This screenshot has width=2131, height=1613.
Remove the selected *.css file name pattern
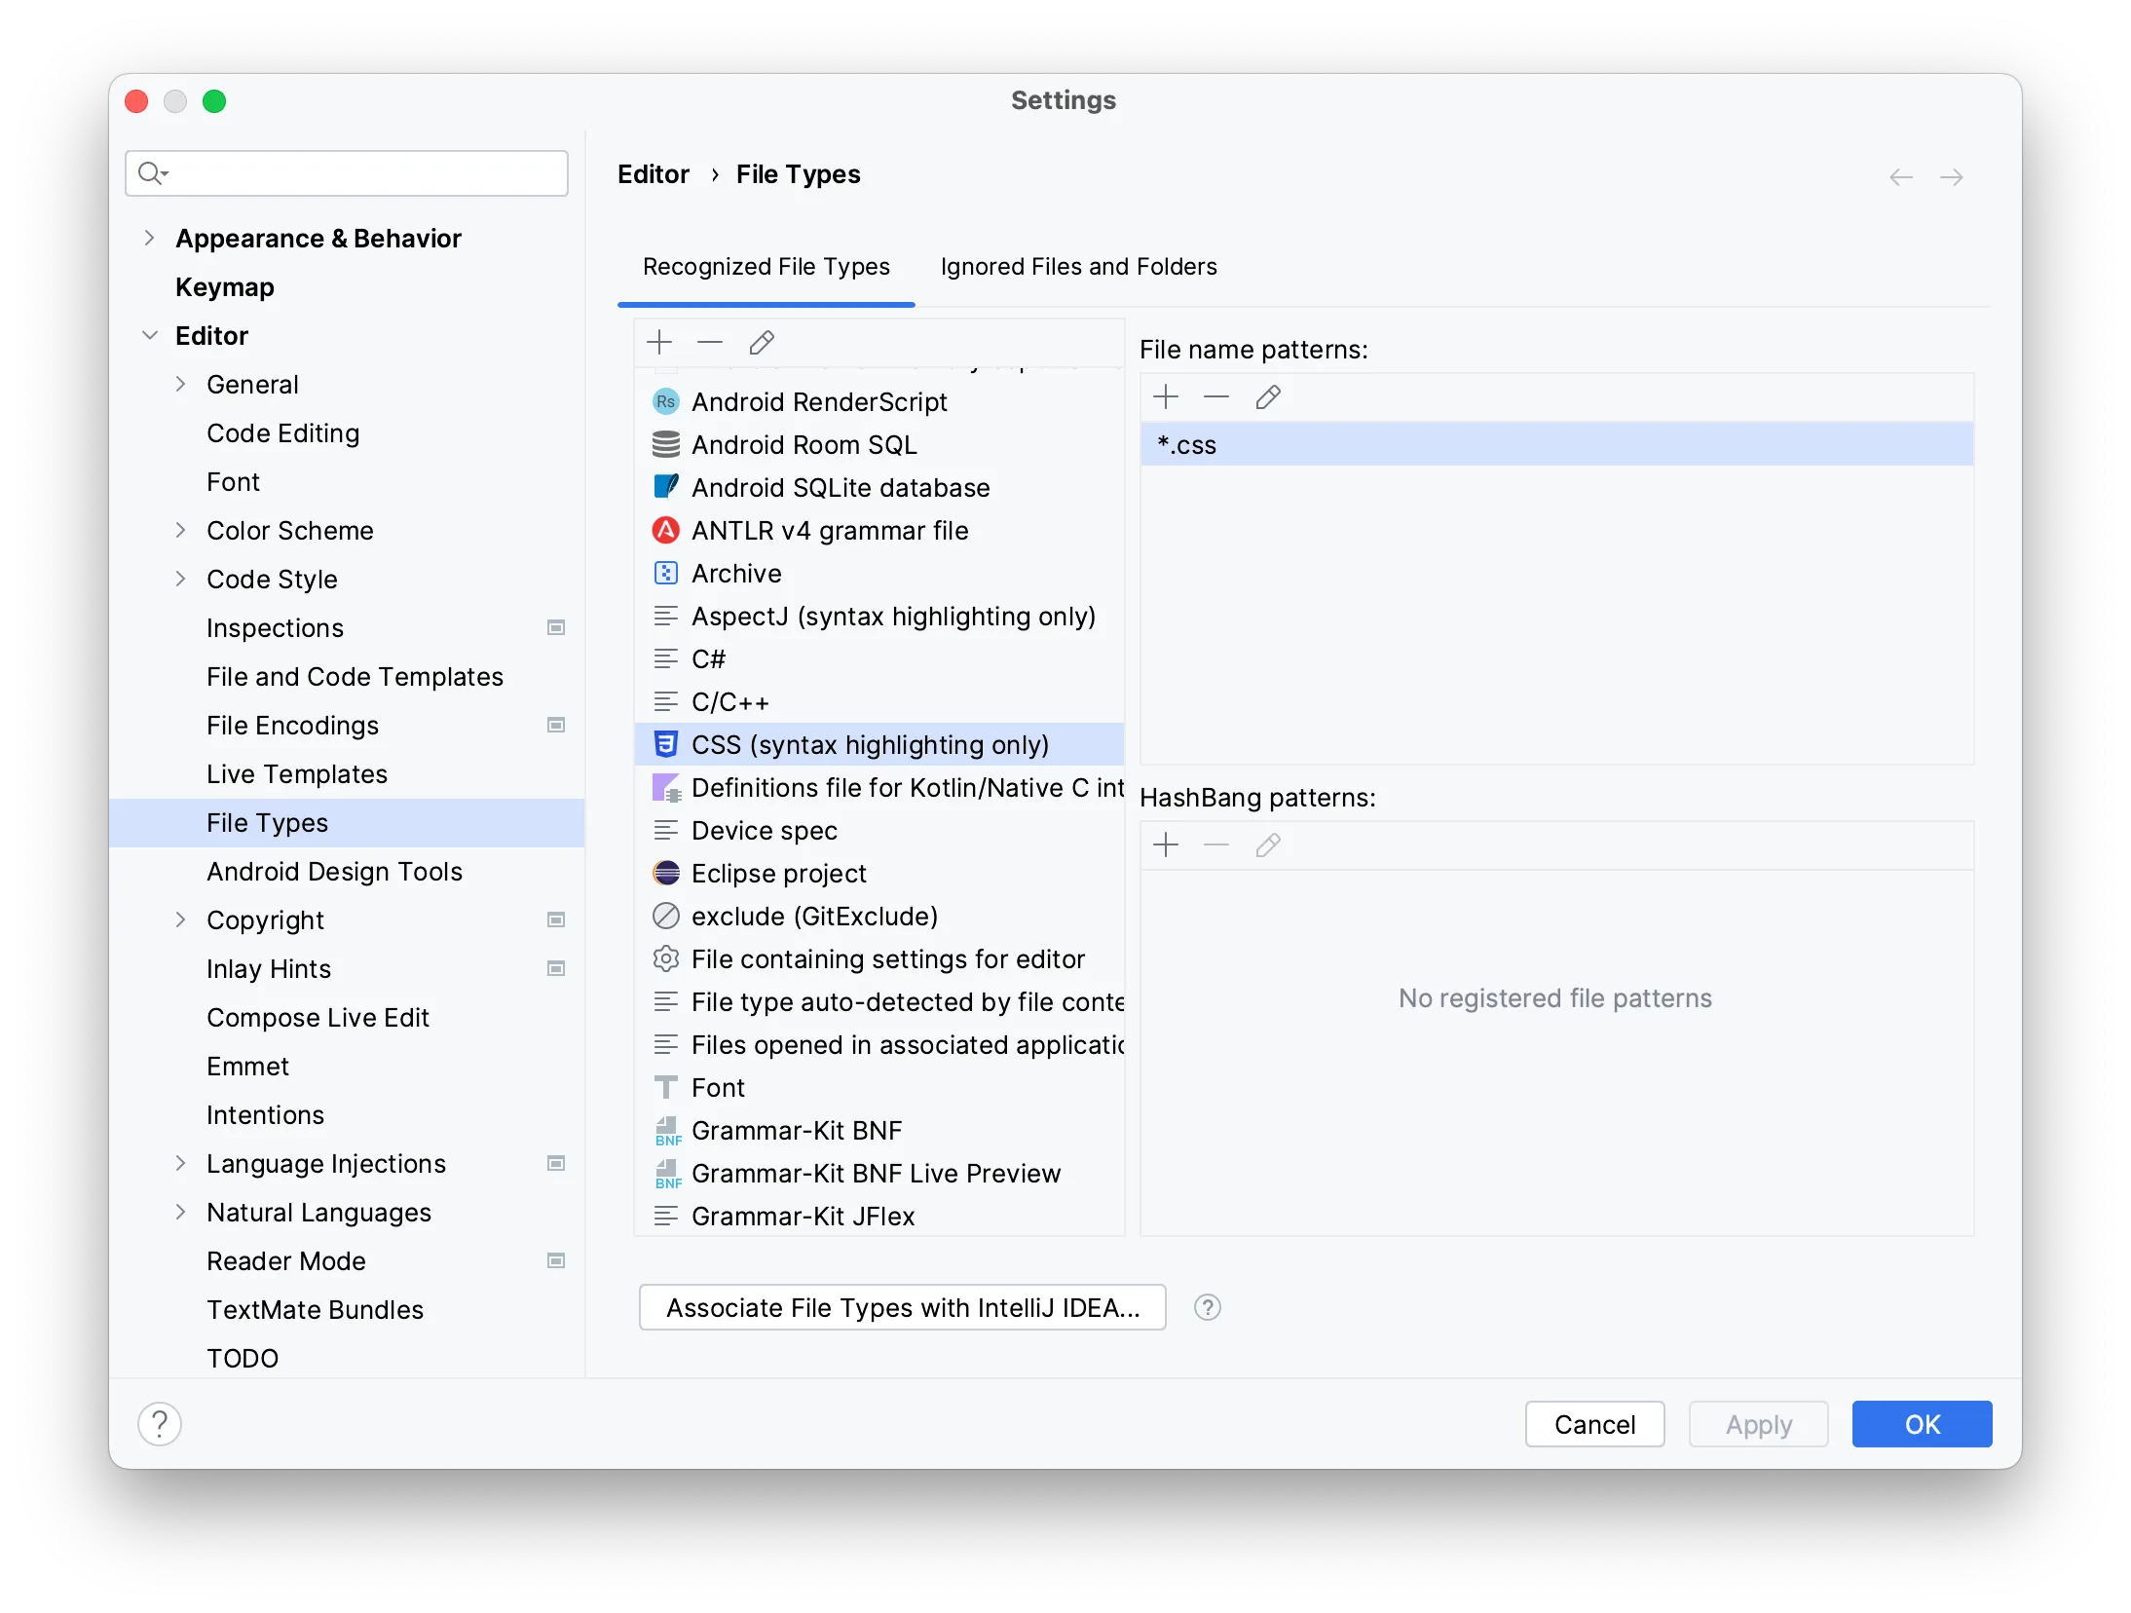click(1216, 397)
